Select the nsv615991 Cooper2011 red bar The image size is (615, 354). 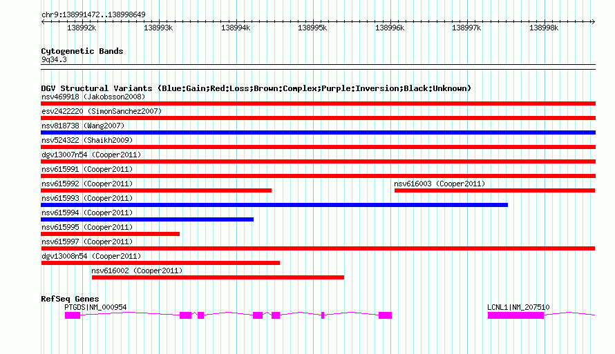point(318,176)
